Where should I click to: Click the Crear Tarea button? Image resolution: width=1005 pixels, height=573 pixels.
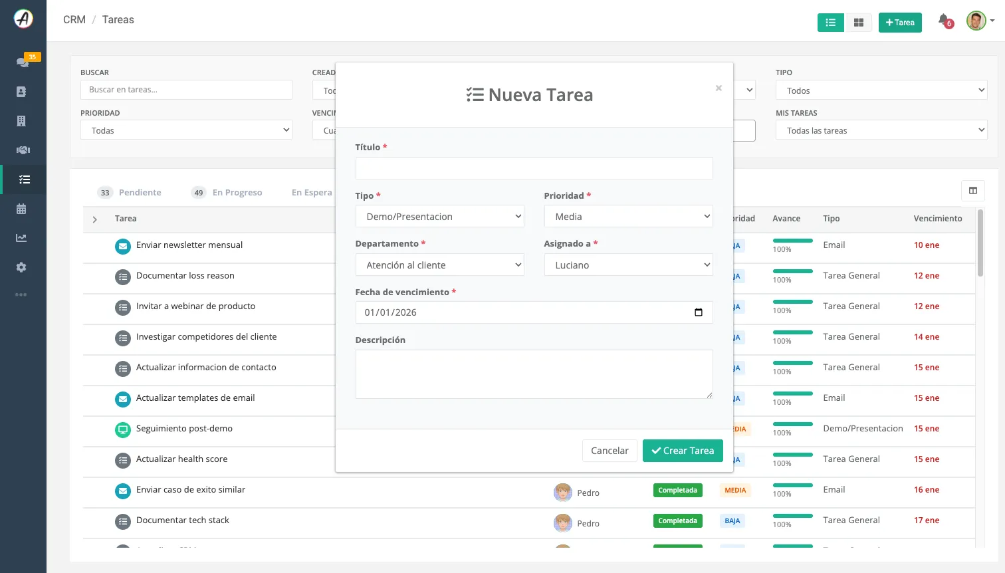coord(683,451)
